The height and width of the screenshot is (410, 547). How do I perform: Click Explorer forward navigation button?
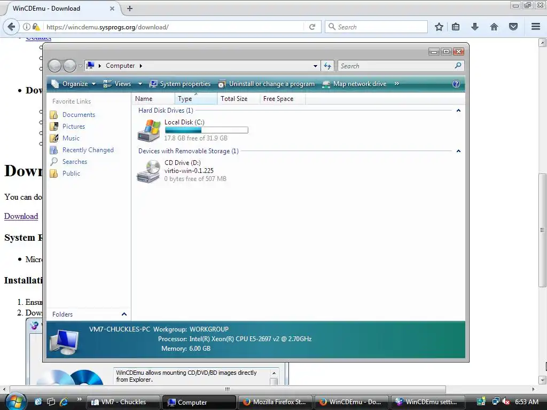tap(69, 66)
